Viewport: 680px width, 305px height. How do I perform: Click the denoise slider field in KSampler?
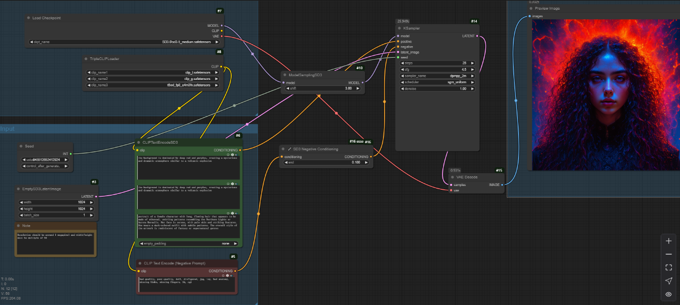pyautogui.click(x=437, y=88)
